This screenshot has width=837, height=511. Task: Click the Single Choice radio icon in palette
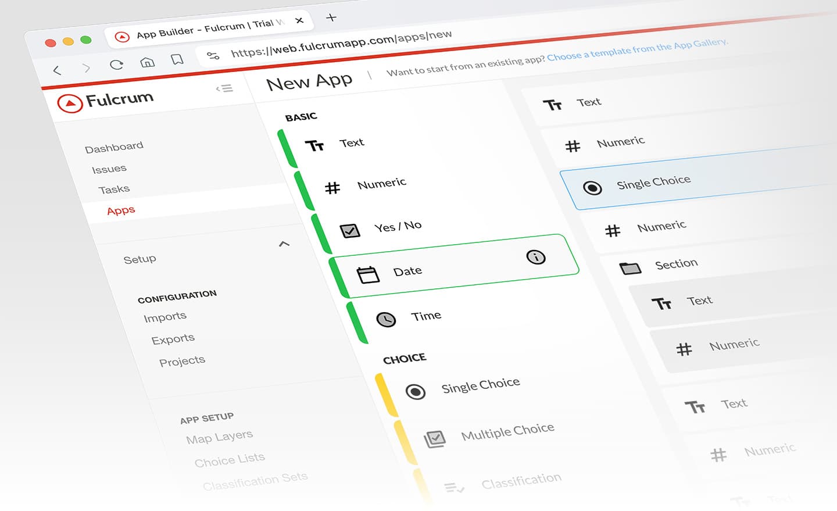416,392
